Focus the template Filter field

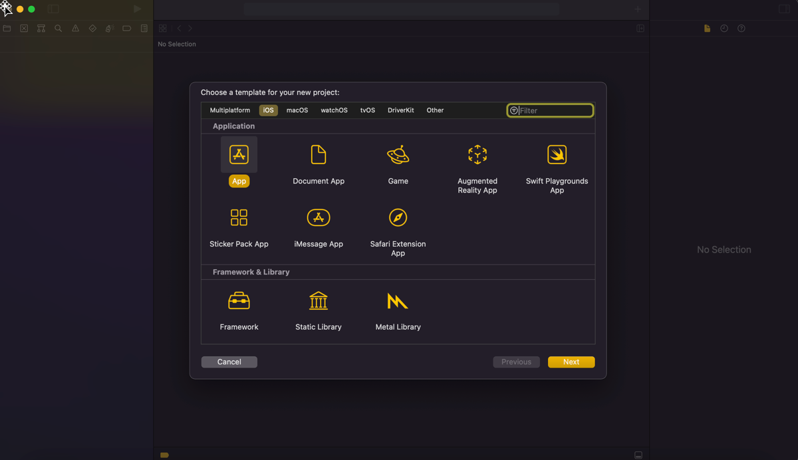click(551, 110)
